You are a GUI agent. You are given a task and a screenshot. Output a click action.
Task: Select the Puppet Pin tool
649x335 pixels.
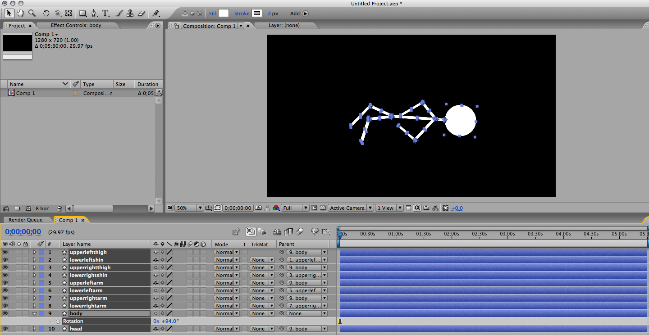[156, 13]
